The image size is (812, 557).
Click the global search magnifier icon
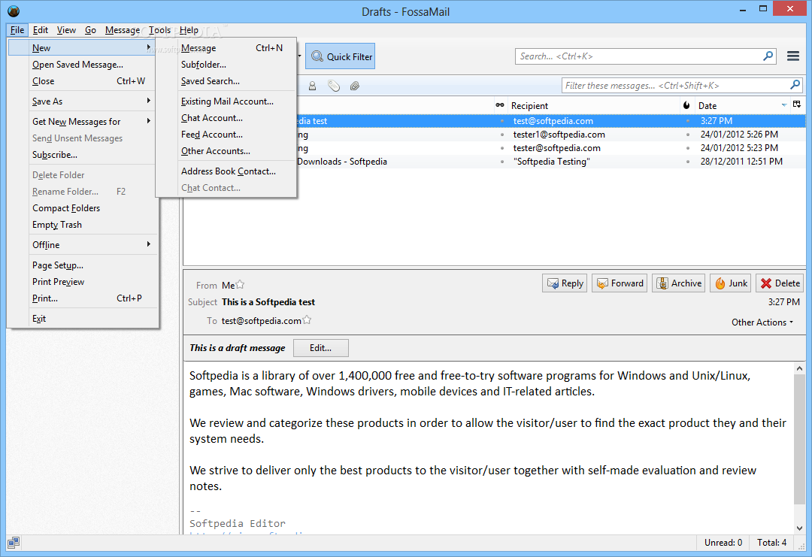click(768, 56)
